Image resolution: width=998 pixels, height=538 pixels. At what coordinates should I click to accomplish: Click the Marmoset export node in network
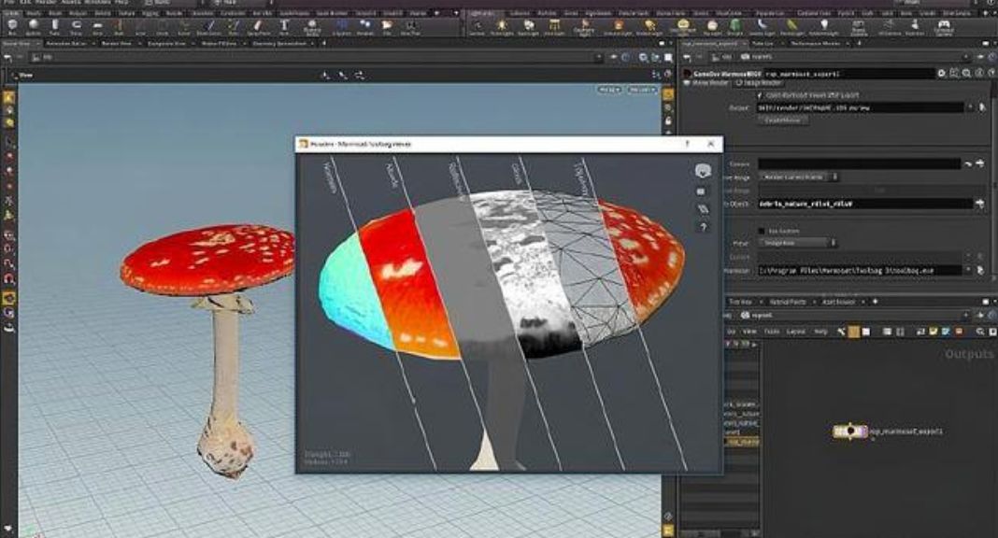[x=850, y=432]
